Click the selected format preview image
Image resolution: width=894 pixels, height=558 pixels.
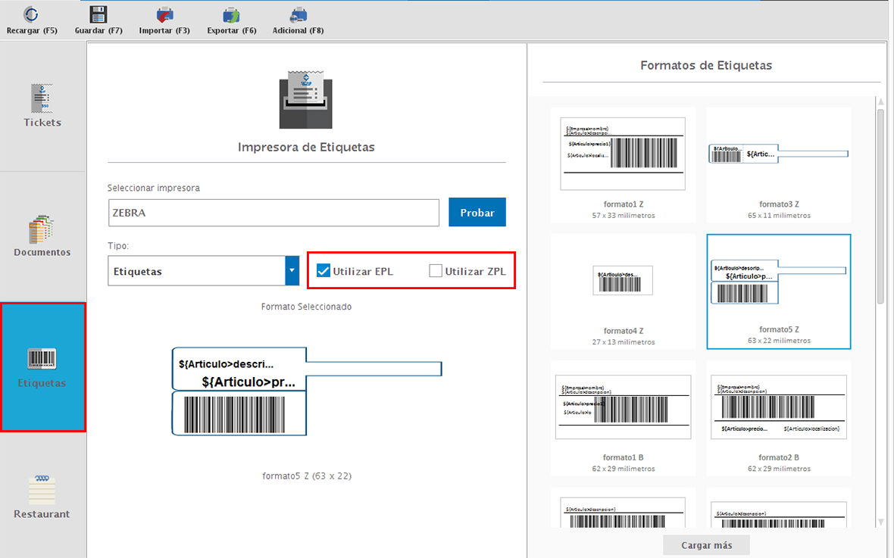tap(307, 391)
